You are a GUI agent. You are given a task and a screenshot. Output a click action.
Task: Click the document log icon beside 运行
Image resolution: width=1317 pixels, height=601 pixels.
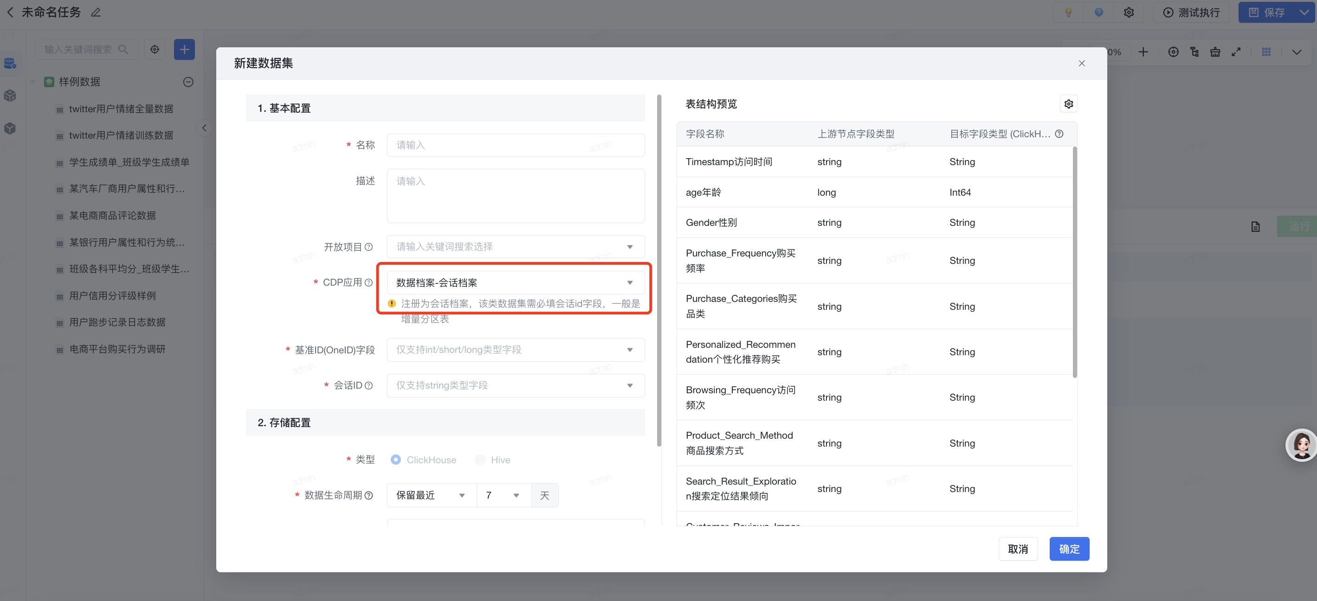pyautogui.click(x=1256, y=226)
